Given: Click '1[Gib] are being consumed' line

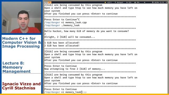Looking at the screenshot, I should click(73, 75).
